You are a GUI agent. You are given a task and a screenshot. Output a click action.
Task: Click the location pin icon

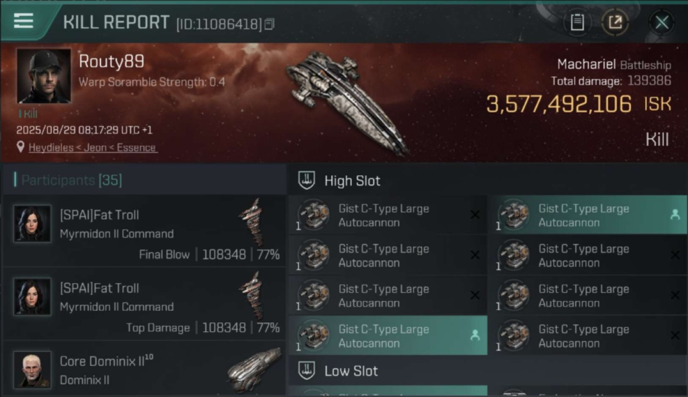click(21, 147)
